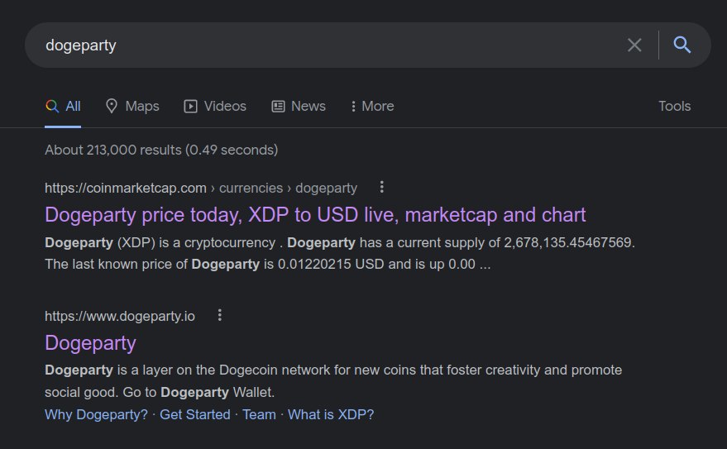Open the What is XDP? sitelink

pyautogui.click(x=331, y=414)
